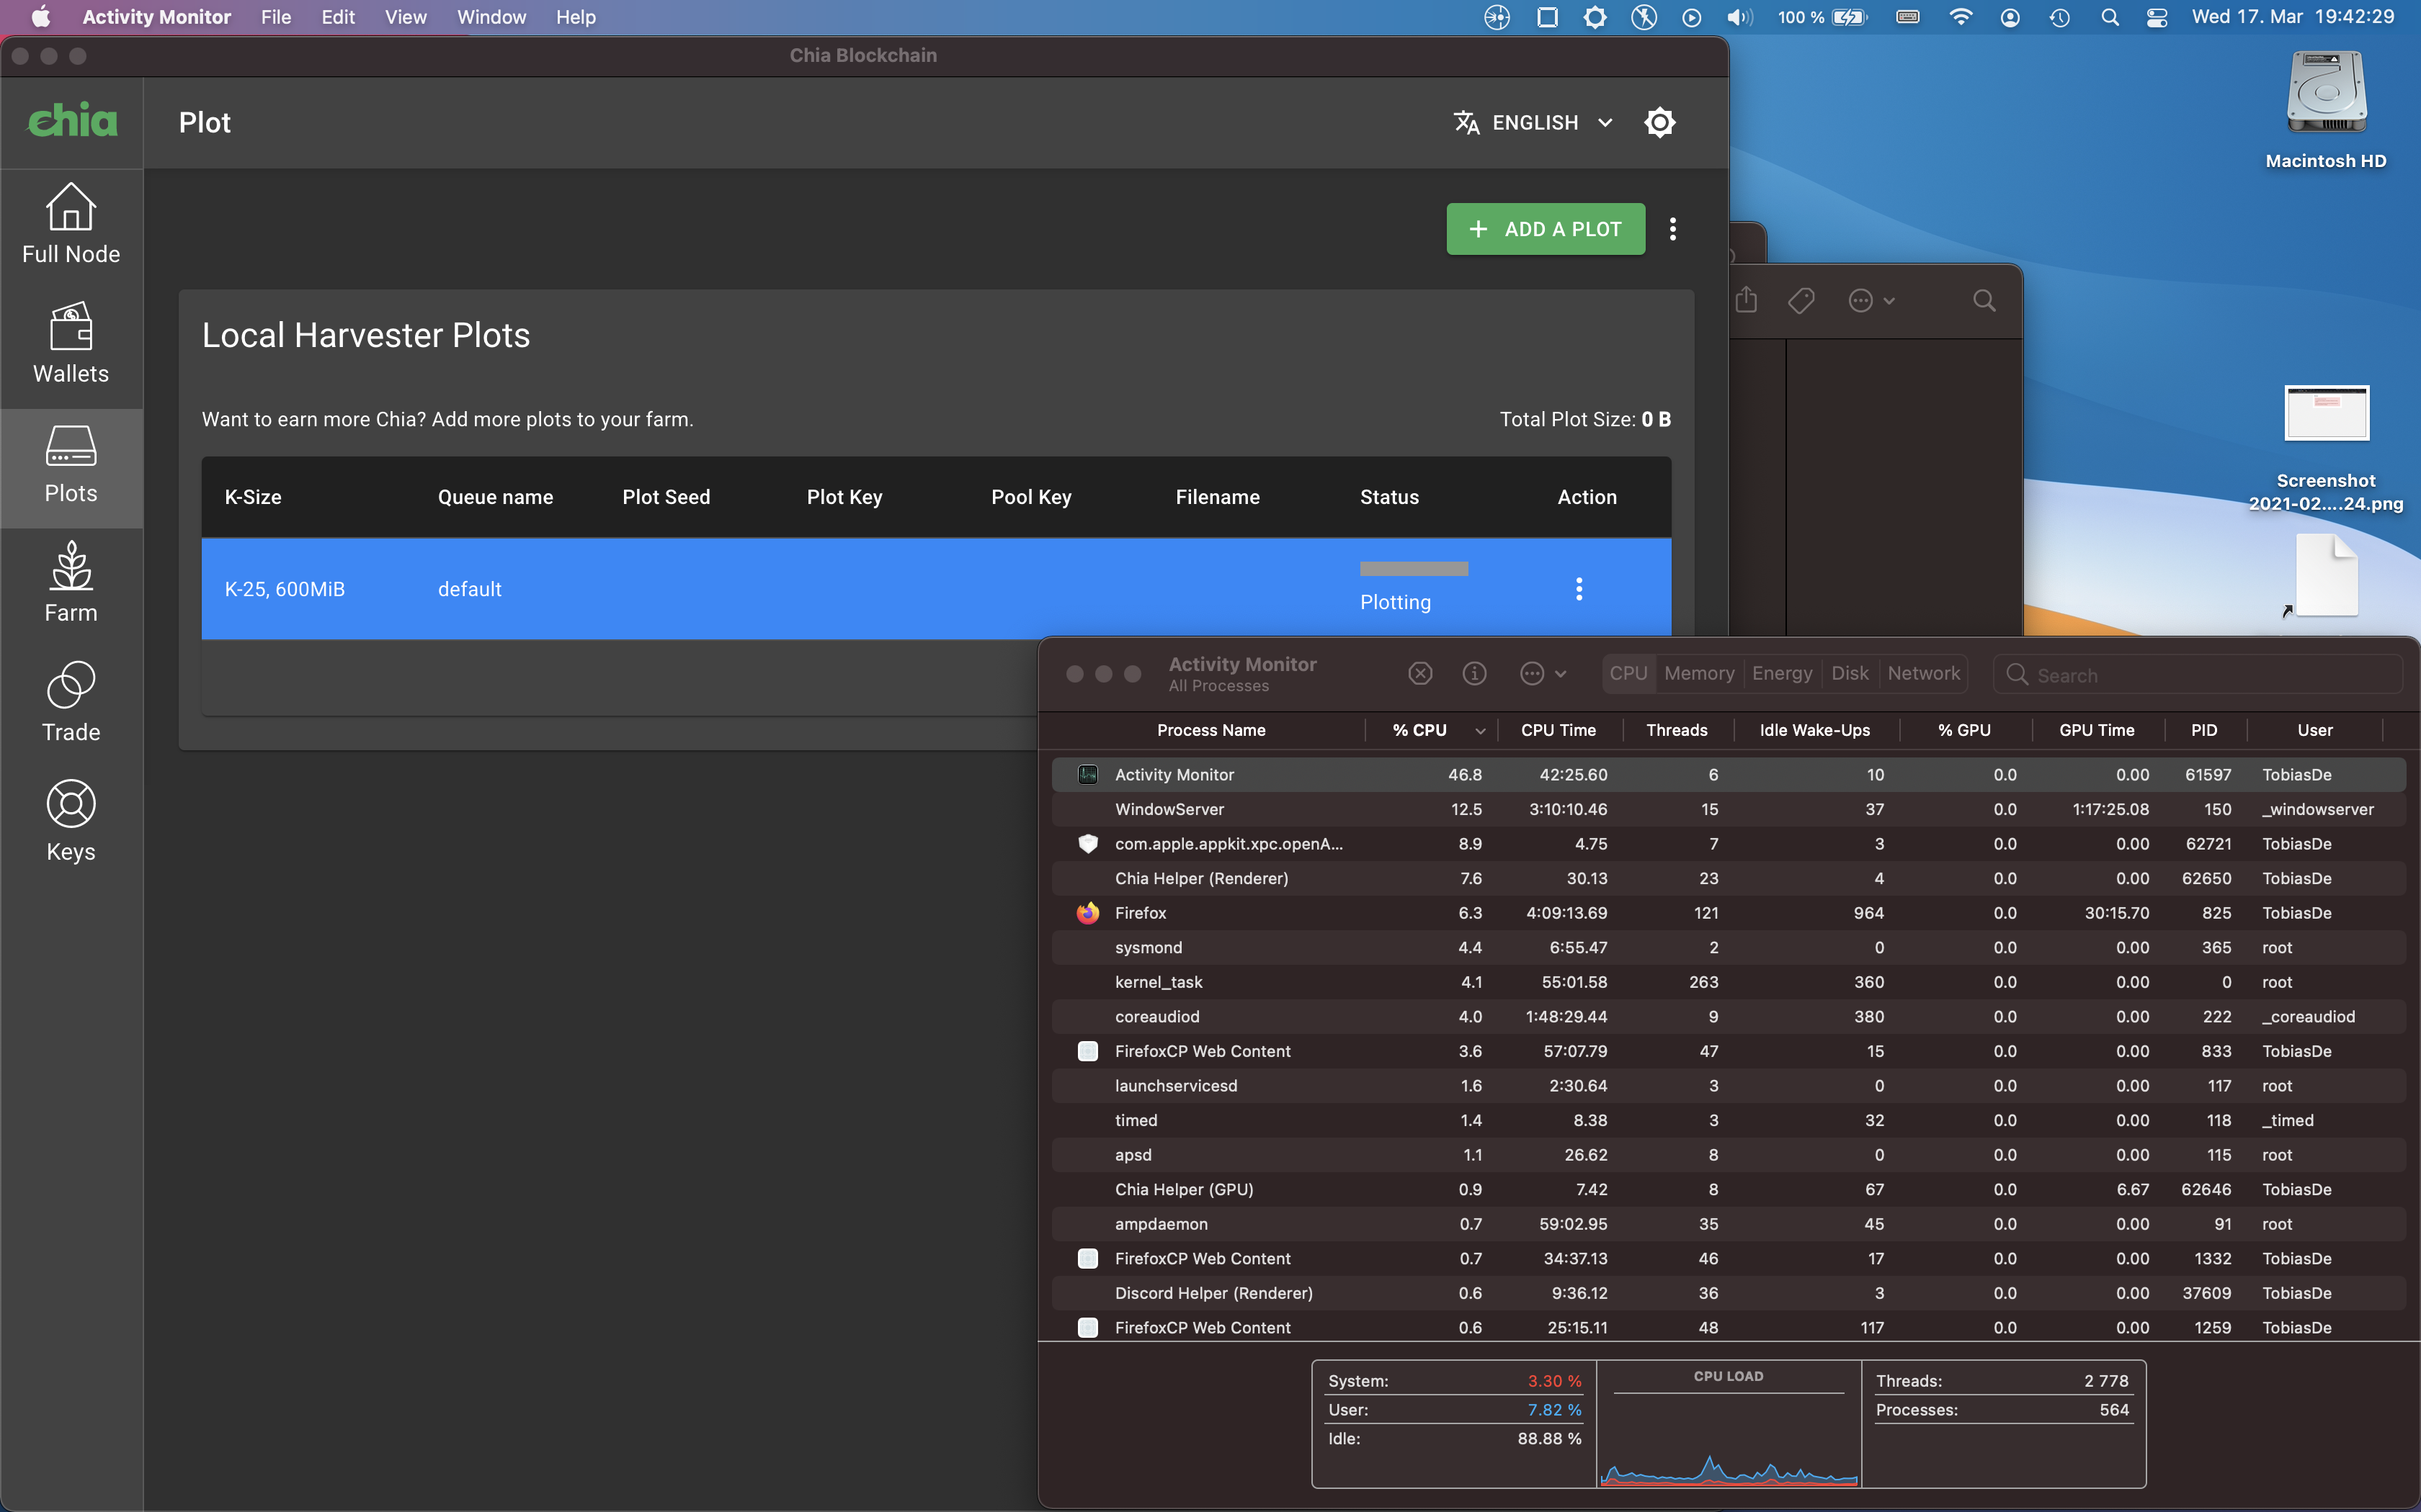Open the Trade section
Viewport: 2421px width, 1512px height.
[x=71, y=703]
